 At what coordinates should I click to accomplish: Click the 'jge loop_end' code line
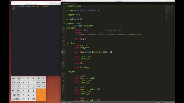(x=82, y=48)
